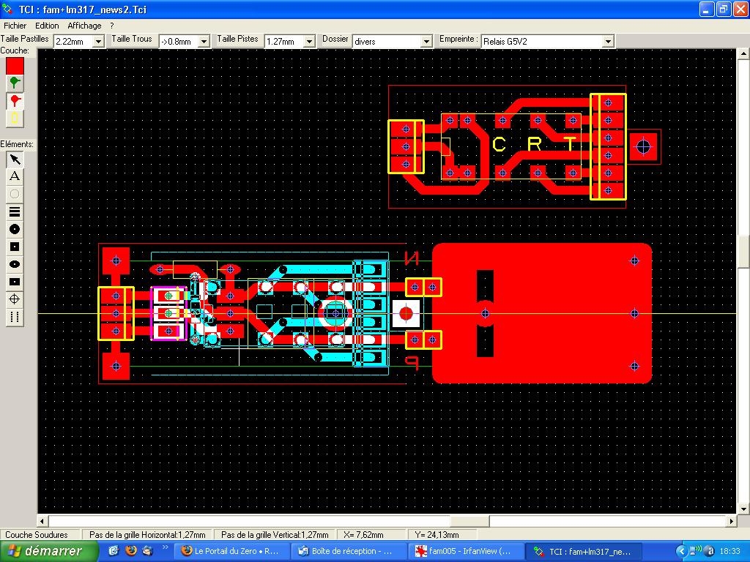
Task: Expand the Dossier dropdown showing divers
Action: click(x=427, y=42)
